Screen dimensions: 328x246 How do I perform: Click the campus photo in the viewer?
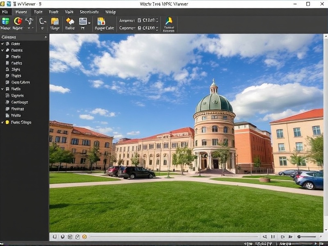[x=186, y=133]
